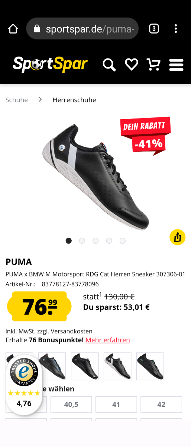This screenshot has width=191, height=447.
Task: Choose size 40,5
Action: 71,405
